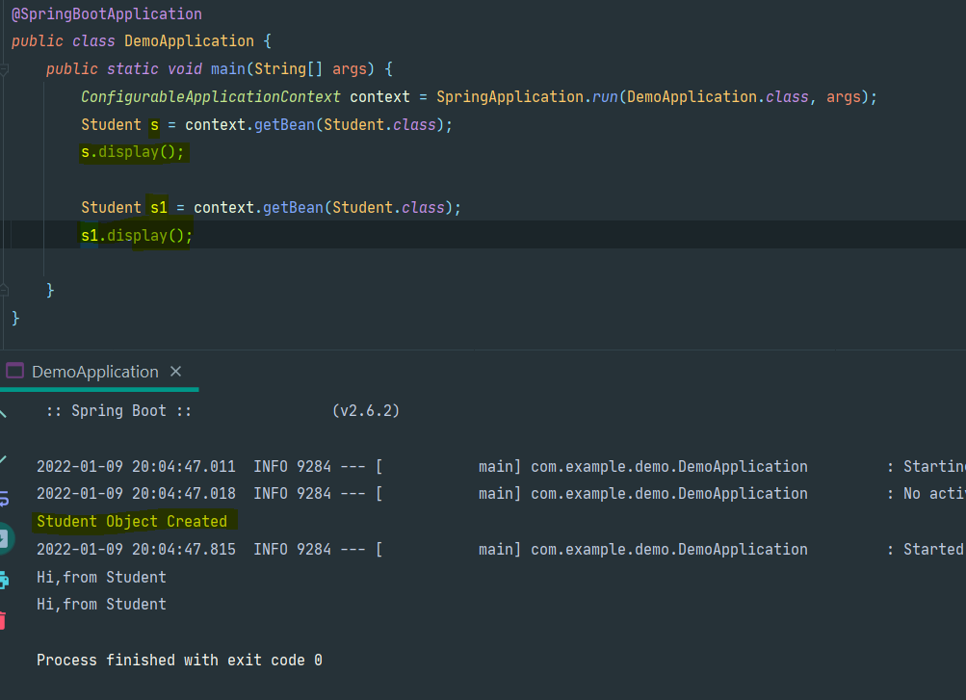Click the down arrow in console sidebar

click(x=3, y=458)
